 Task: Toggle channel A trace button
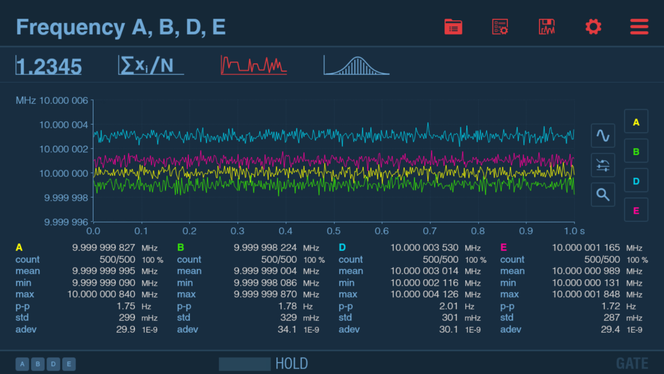[x=636, y=122]
